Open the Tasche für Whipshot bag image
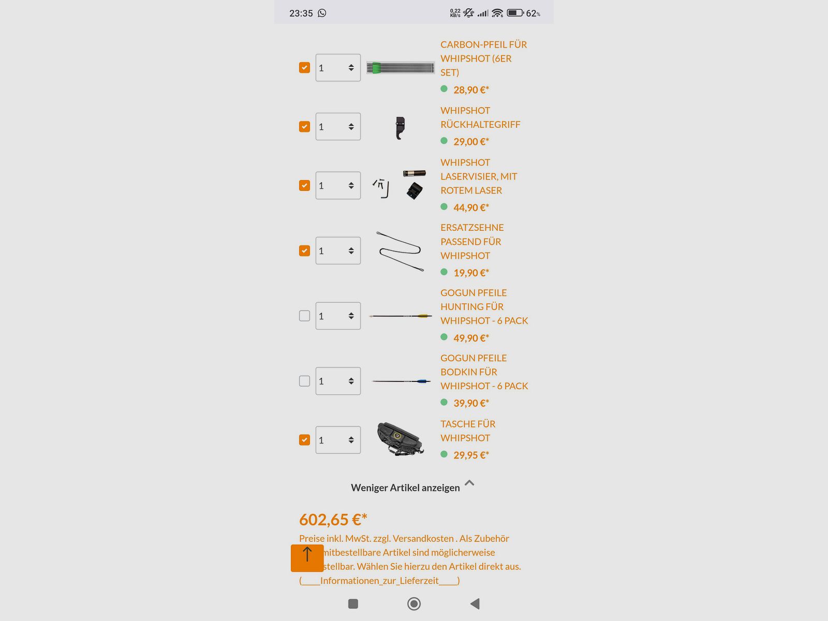Image resolution: width=828 pixels, height=621 pixels. click(x=400, y=439)
